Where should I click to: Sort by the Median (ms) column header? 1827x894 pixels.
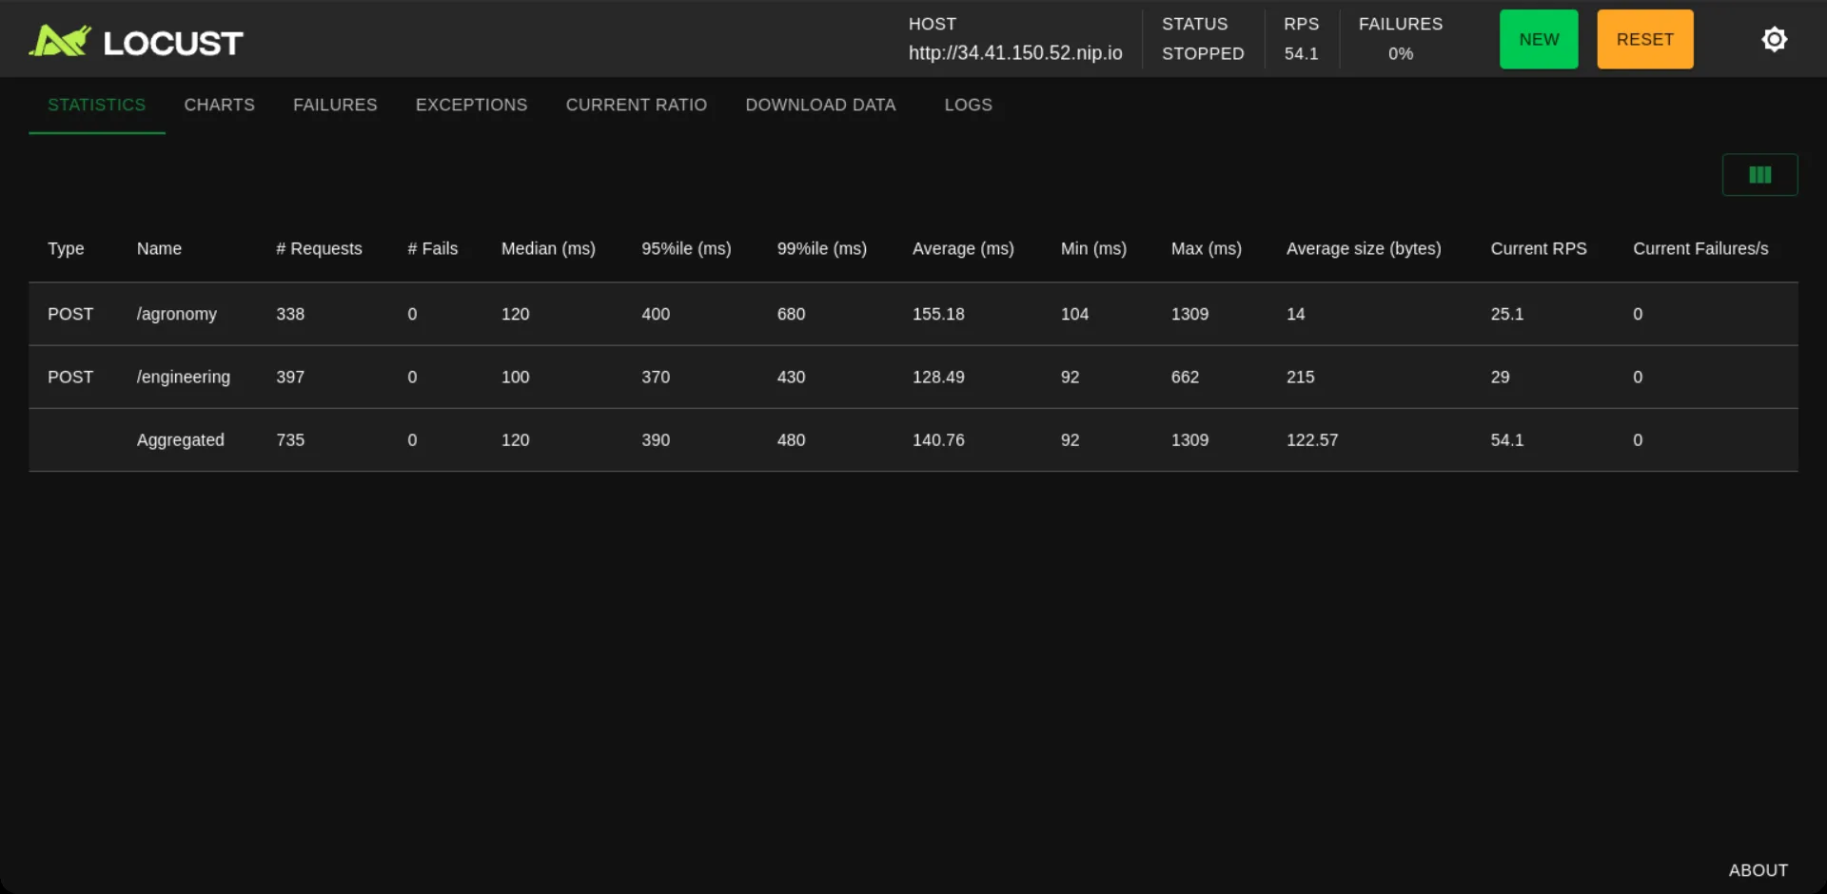coord(548,248)
